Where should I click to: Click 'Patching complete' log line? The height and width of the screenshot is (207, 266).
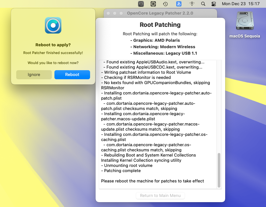(121, 170)
